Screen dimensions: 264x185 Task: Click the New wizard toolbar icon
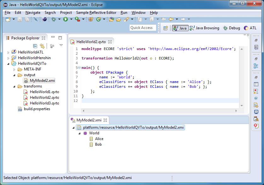click(x=8, y=19)
